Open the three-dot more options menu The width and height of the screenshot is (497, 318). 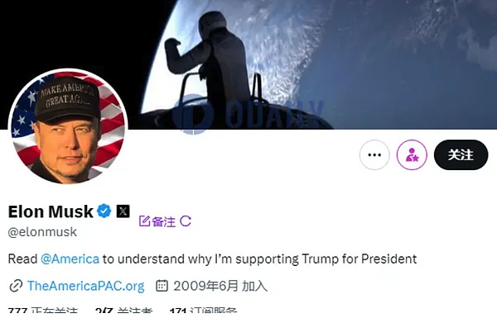point(374,155)
